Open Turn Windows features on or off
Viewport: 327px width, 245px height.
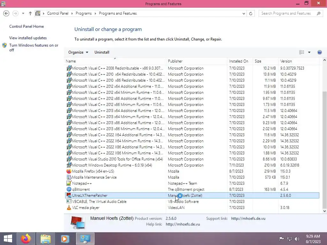tap(34, 48)
